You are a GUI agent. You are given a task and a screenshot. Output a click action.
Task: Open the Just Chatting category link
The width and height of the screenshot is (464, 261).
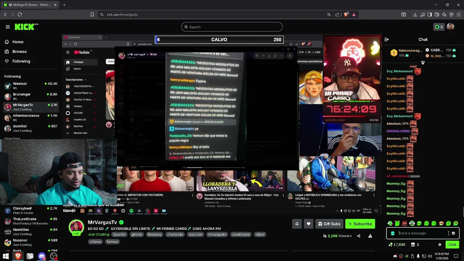[98, 235]
